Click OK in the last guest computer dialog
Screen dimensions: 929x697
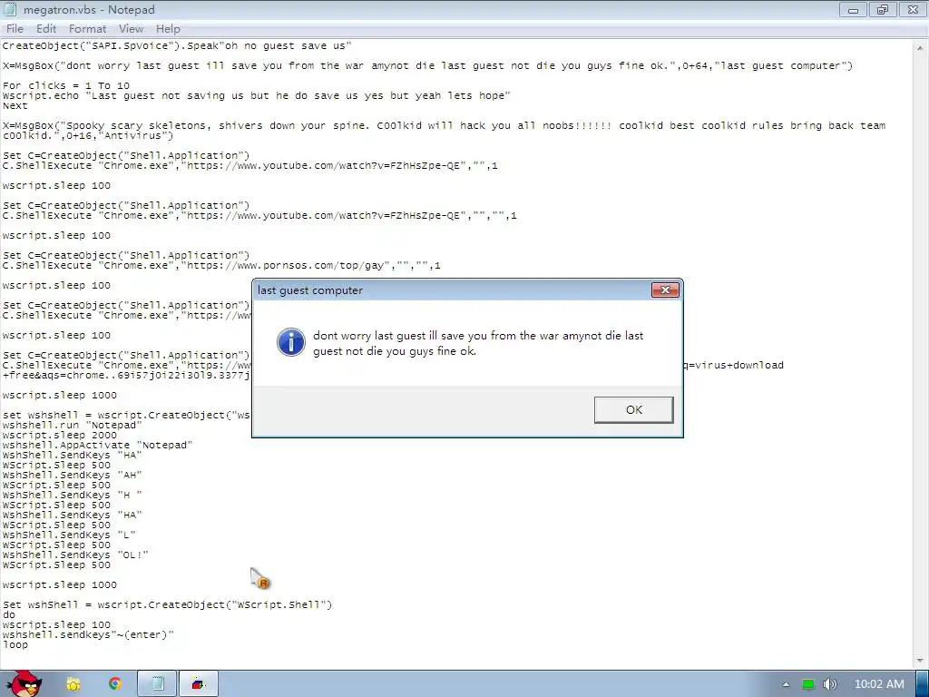tap(634, 409)
